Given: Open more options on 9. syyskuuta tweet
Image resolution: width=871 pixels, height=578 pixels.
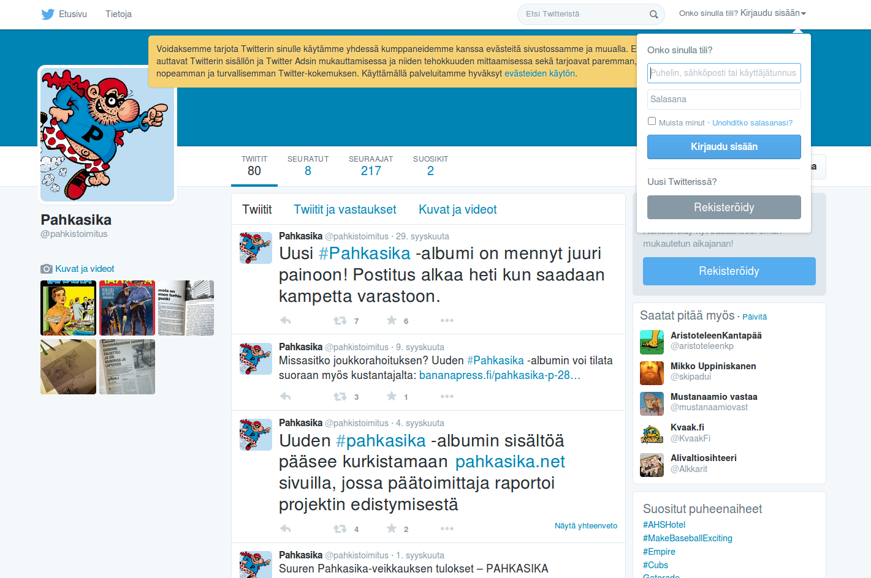Looking at the screenshot, I should pos(447,396).
